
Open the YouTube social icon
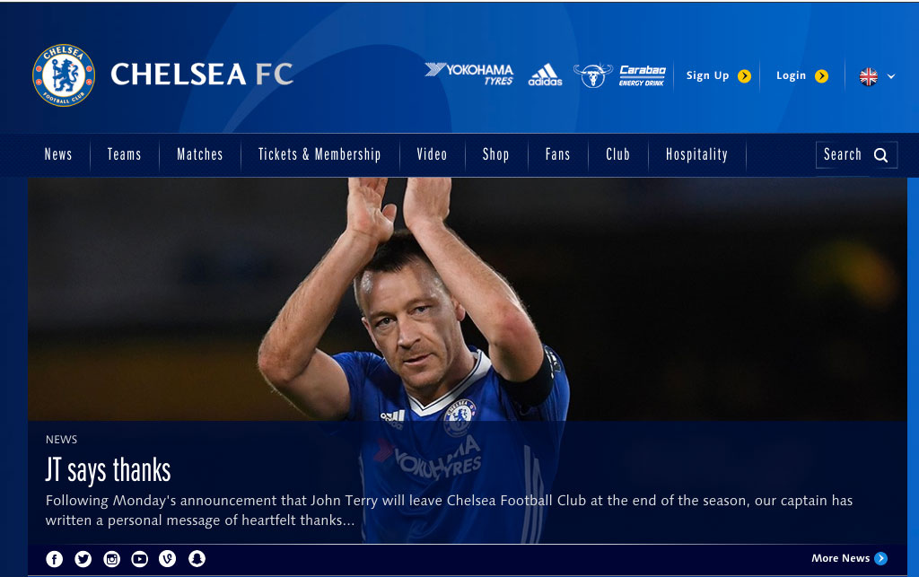pos(139,559)
